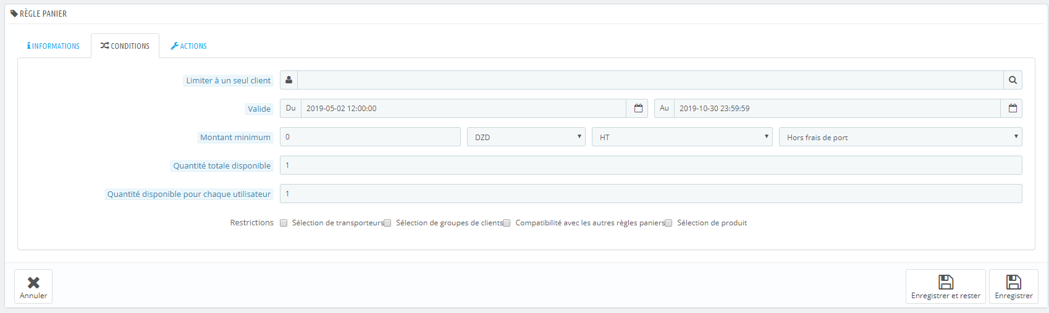
Task: Open calendar picker for the Au date
Action: tap(1013, 109)
